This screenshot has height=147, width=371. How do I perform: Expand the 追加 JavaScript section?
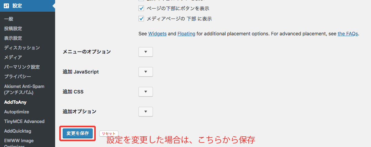145,72
